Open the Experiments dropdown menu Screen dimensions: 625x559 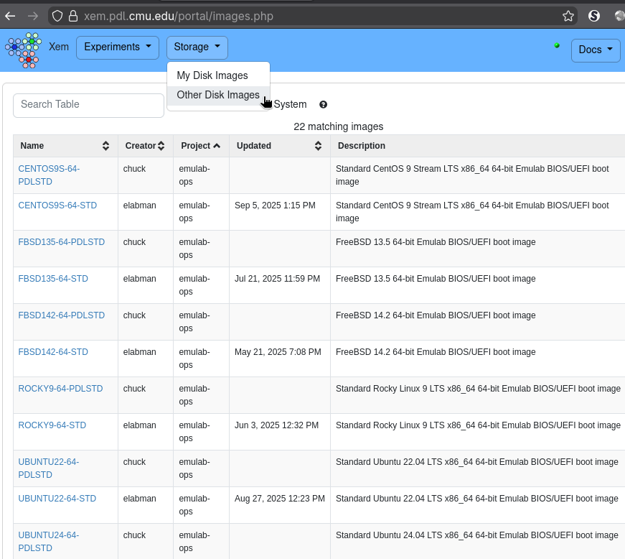pos(118,47)
